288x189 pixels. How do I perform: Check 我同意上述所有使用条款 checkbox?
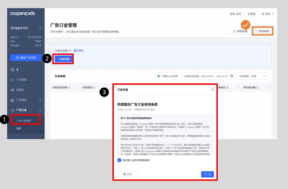click(119, 160)
